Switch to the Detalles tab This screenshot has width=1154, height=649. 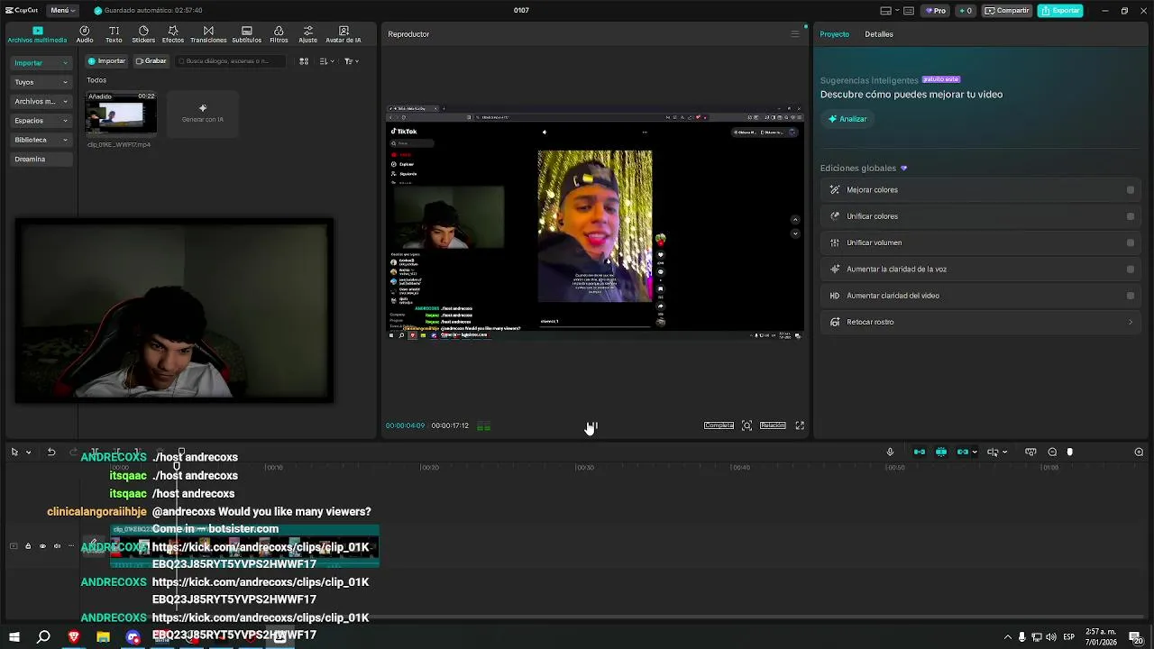[x=879, y=34]
